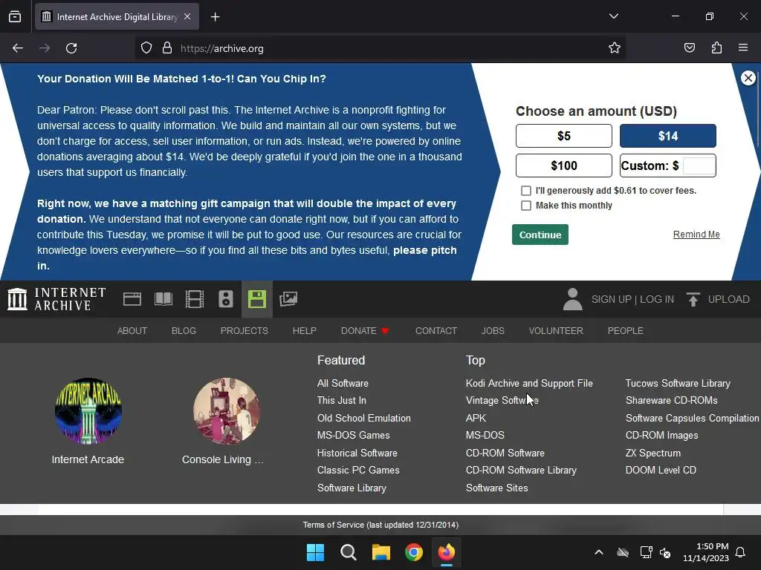Open the PROJECTS menu item
The image size is (761, 570).
(x=244, y=330)
